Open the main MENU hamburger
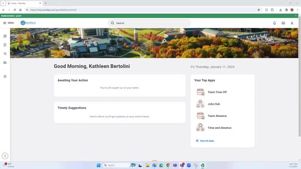 (8, 23)
